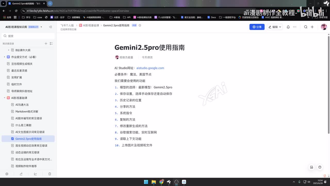Click the blue 分享 button

tap(257, 27)
